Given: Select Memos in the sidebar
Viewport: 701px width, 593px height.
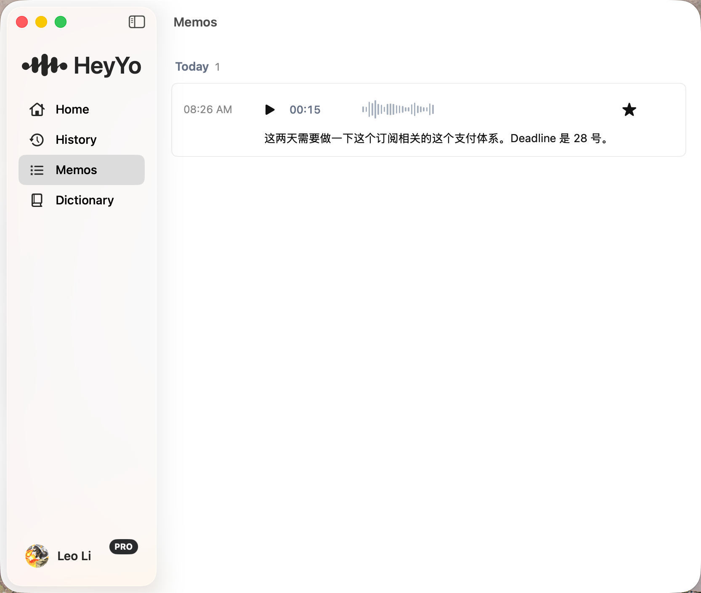Looking at the screenshot, I should [x=82, y=170].
